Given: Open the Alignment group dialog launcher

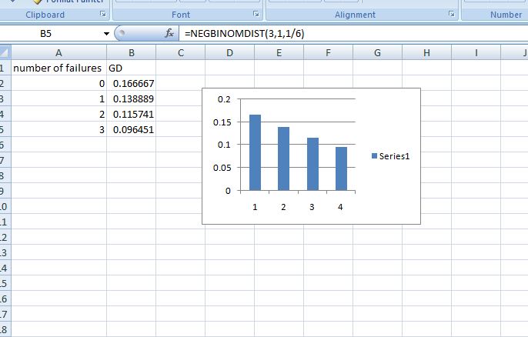Looking at the screenshot, I should tap(452, 15).
